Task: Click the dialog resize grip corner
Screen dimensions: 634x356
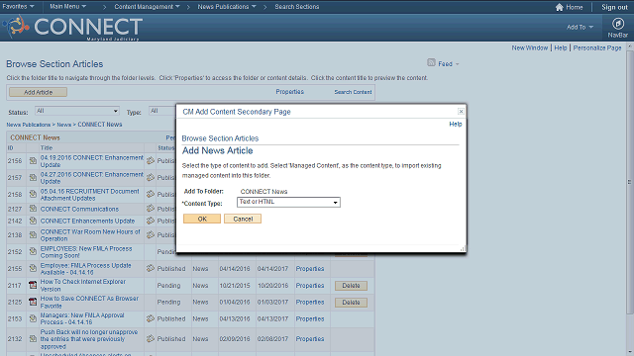Action: tap(463, 249)
